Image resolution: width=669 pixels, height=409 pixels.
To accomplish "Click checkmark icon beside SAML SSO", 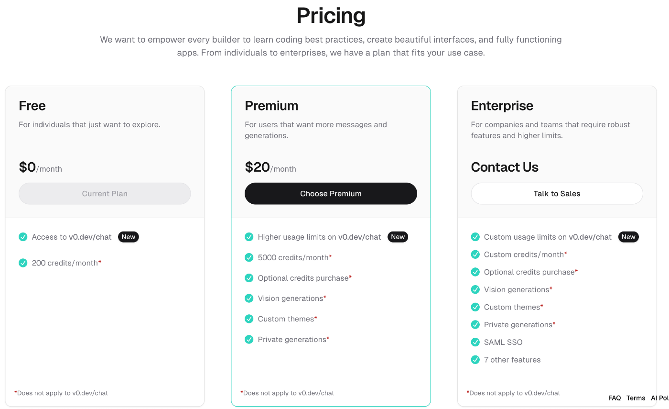I will click(x=475, y=342).
